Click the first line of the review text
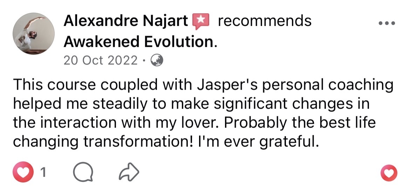The width and height of the screenshot is (410, 193). pyautogui.click(x=203, y=86)
